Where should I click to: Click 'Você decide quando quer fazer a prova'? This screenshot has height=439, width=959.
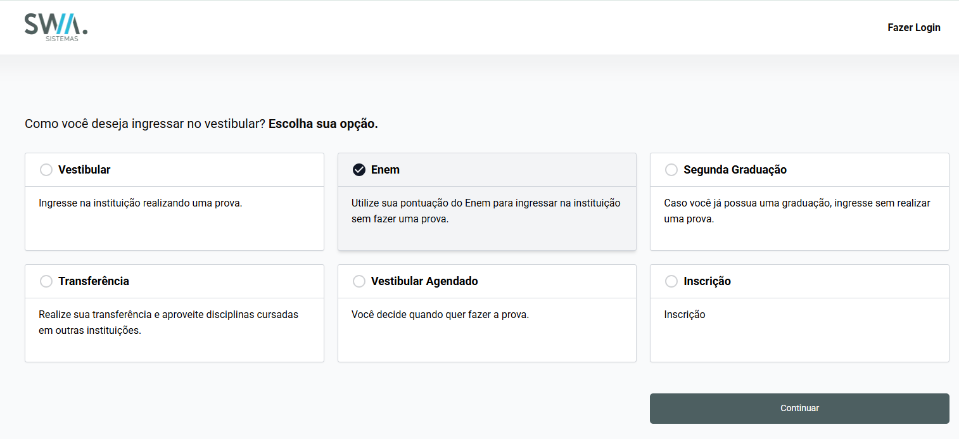[x=440, y=315]
